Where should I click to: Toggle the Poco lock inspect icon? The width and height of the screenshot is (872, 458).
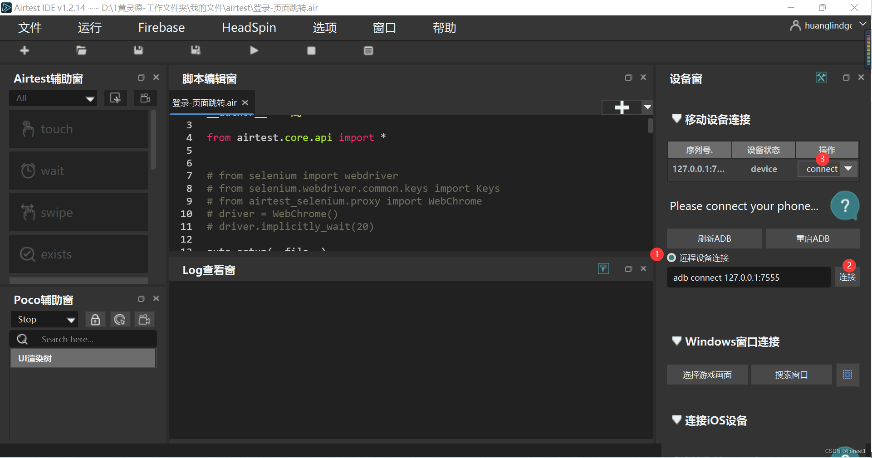pyautogui.click(x=95, y=319)
